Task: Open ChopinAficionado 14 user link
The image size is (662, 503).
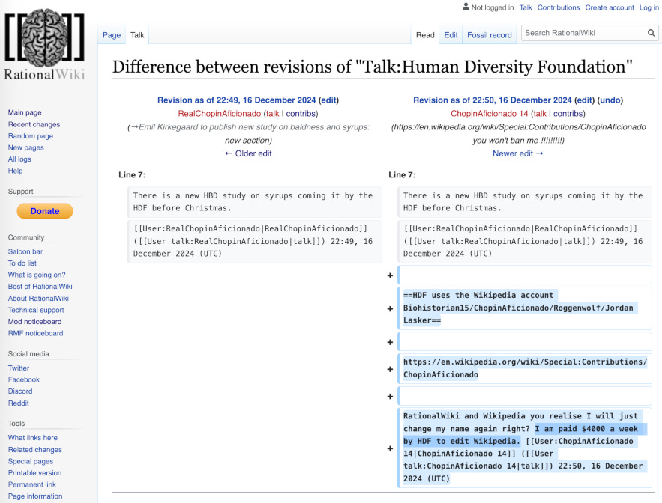Action: click(x=490, y=114)
